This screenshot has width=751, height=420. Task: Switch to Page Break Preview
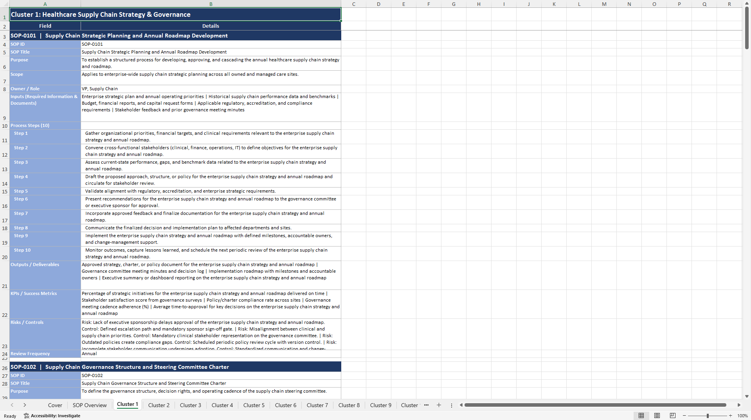click(673, 416)
